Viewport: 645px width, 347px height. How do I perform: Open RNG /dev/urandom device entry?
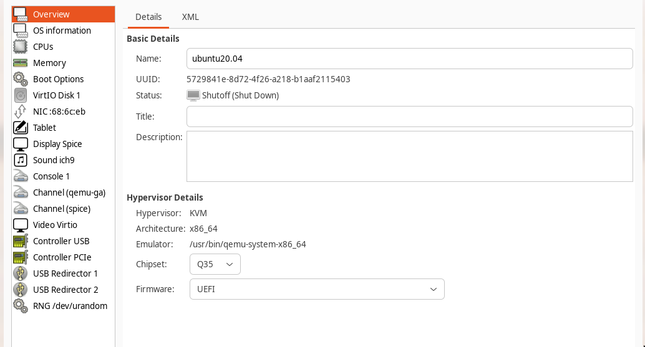[x=70, y=306]
